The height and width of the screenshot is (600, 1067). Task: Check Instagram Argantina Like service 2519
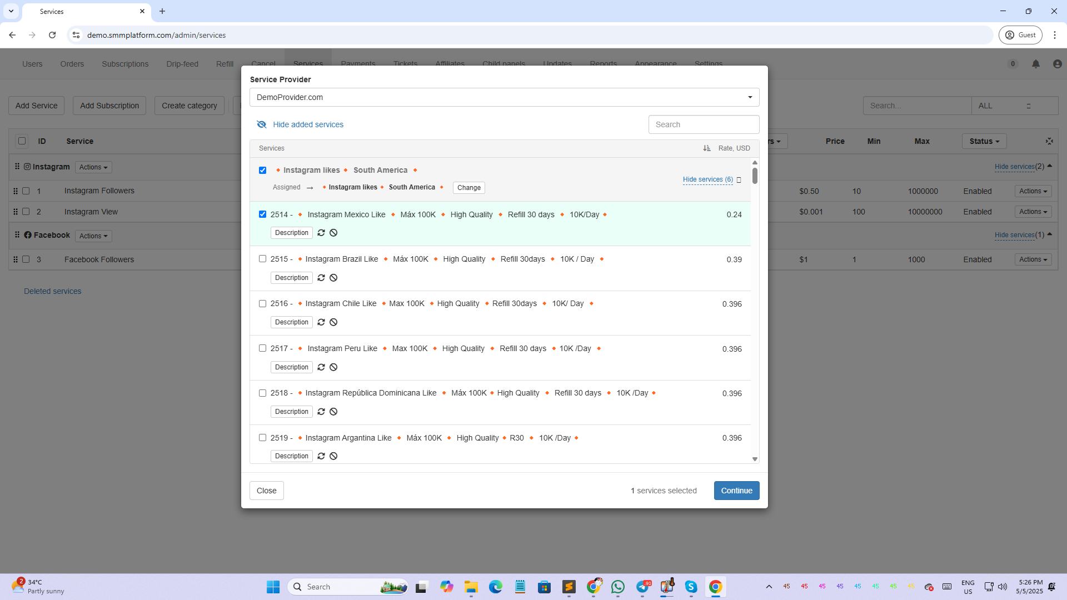(262, 438)
